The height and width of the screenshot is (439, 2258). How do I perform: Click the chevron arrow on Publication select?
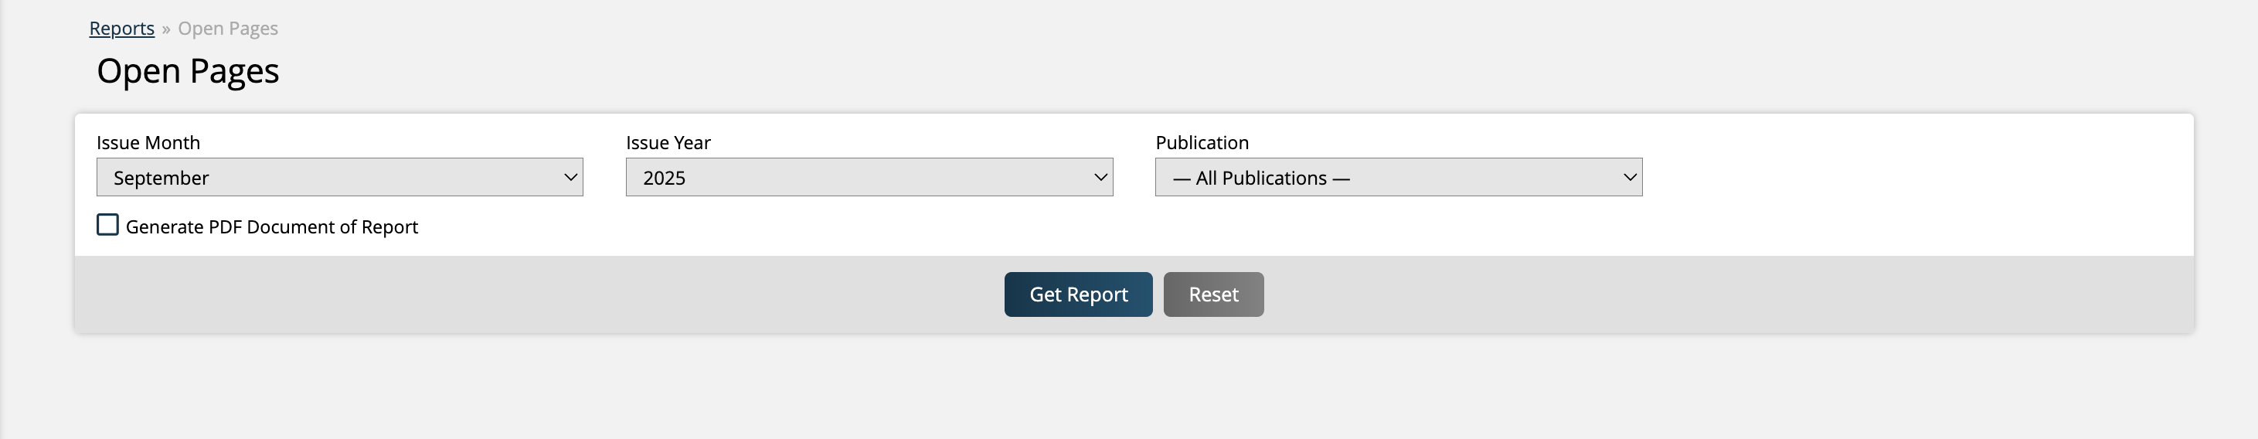[1630, 177]
